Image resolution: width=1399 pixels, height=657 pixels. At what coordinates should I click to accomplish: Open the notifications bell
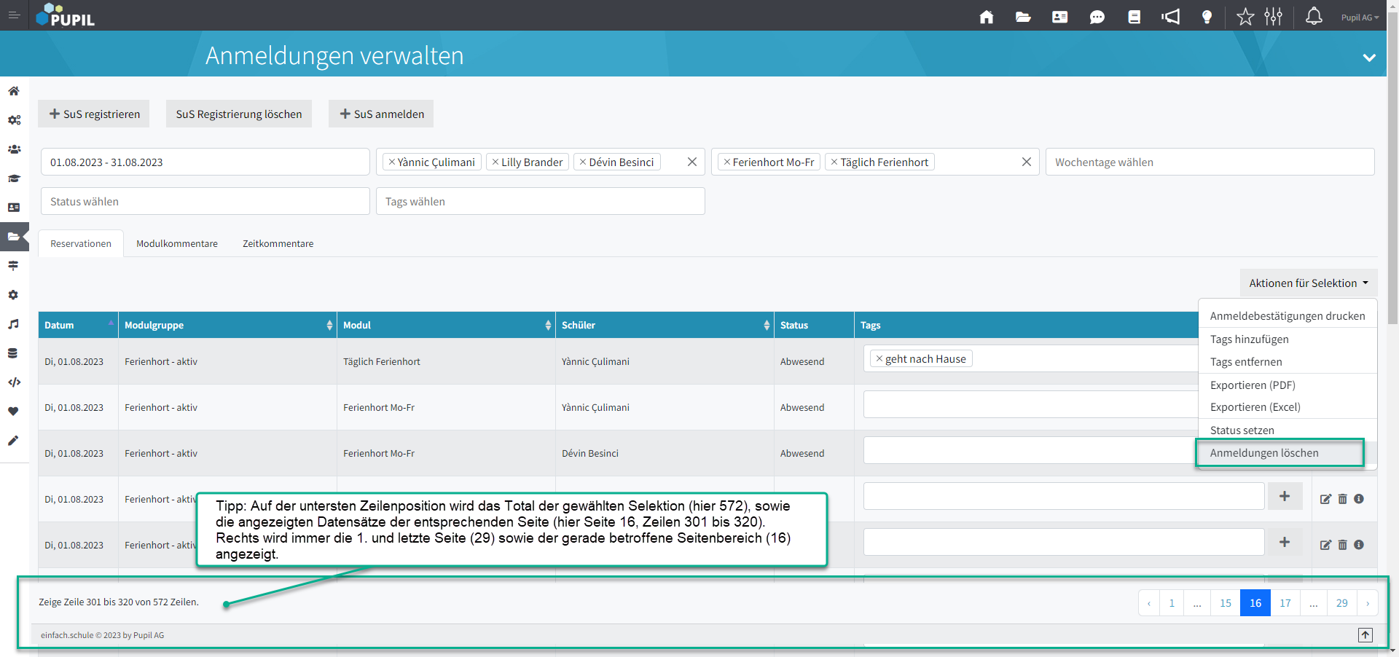tap(1314, 16)
